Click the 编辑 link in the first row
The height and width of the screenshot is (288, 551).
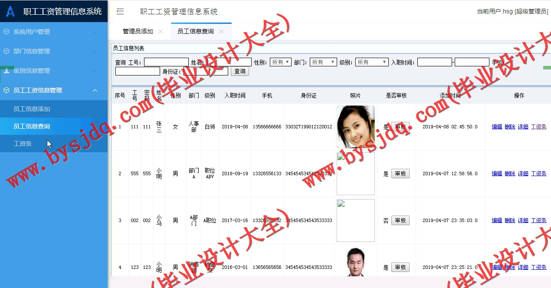tap(496, 126)
